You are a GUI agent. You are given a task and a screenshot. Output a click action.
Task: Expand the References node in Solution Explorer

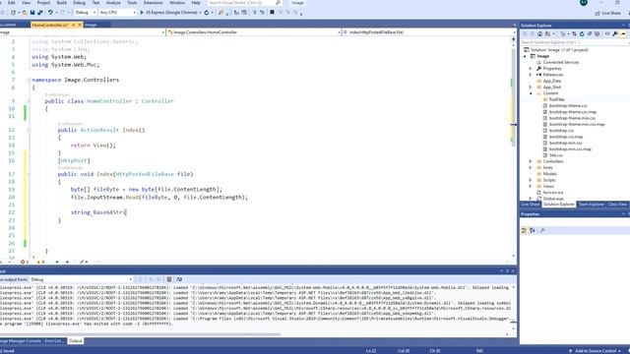tap(531, 75)
